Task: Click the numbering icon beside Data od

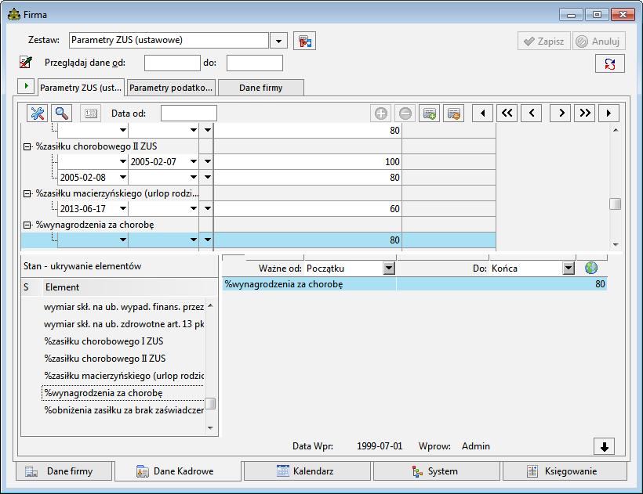Action: pyautogui.click(x=91, y=114)
